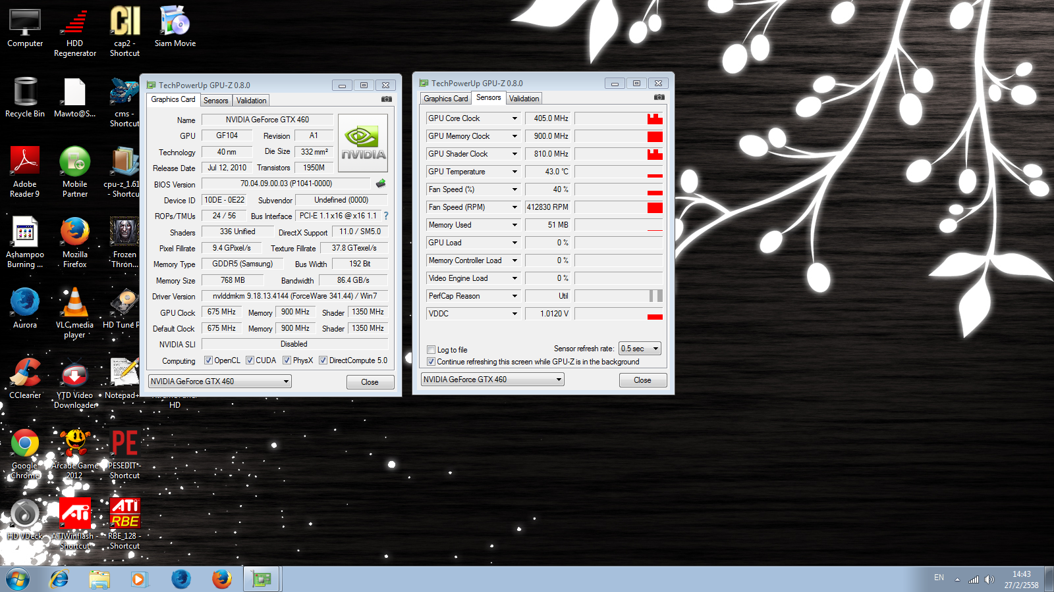Open the PerfCap Reason sensor dropdown

pos(514,296)
